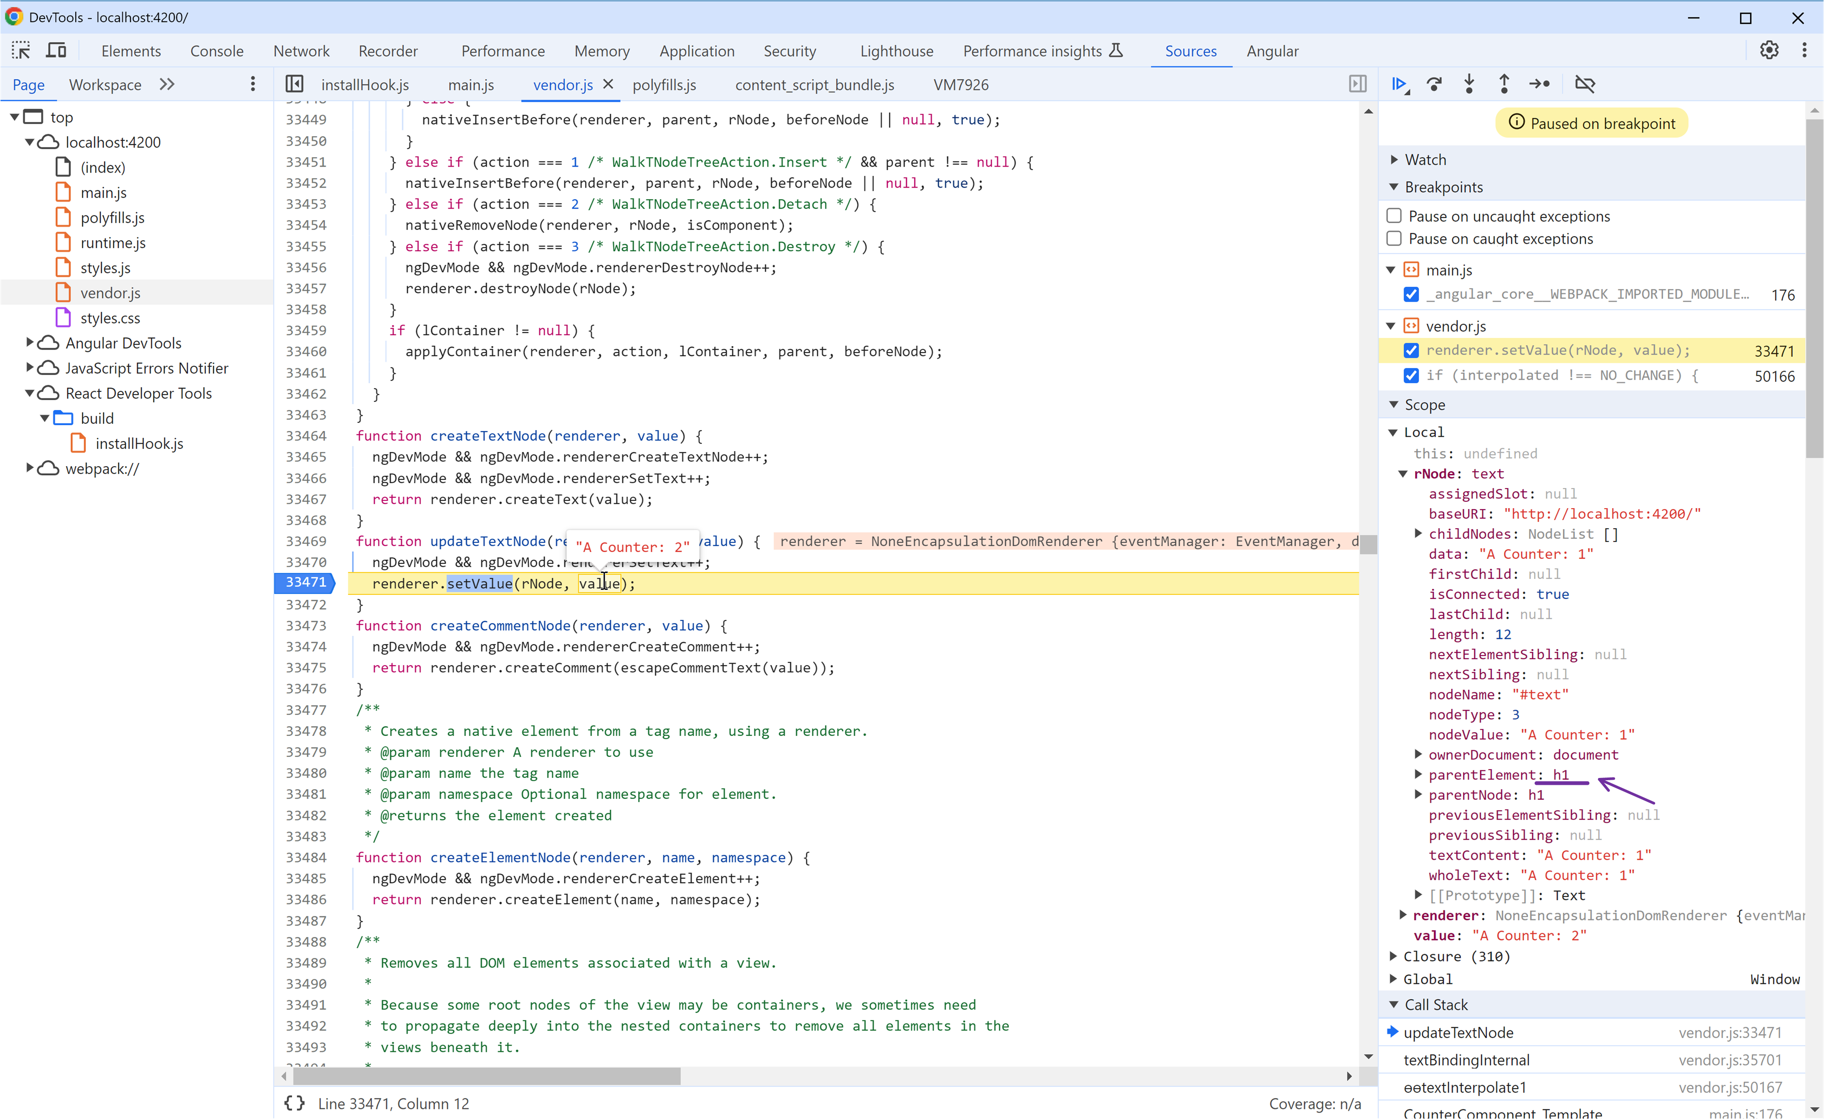The height and width of the screenshot is (1119, 1824).
Task: Hide the navigator sidebar toggle
Action: [x=294, y=84]
